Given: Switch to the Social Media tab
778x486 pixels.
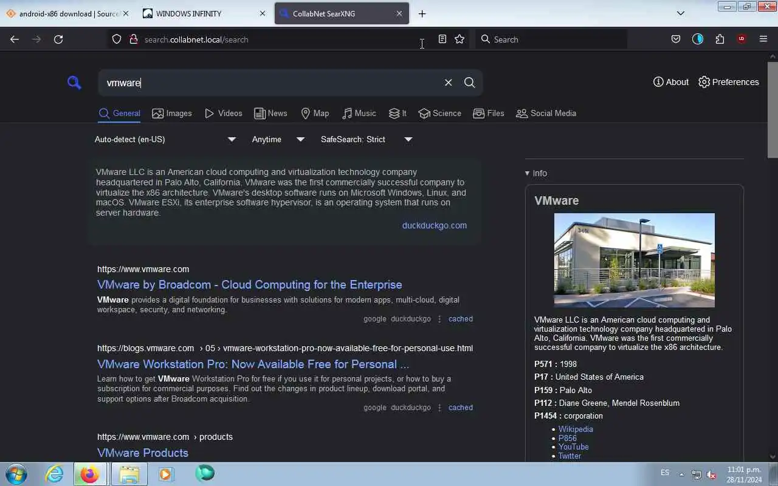Looking at the screenshot, I should 546,114.
